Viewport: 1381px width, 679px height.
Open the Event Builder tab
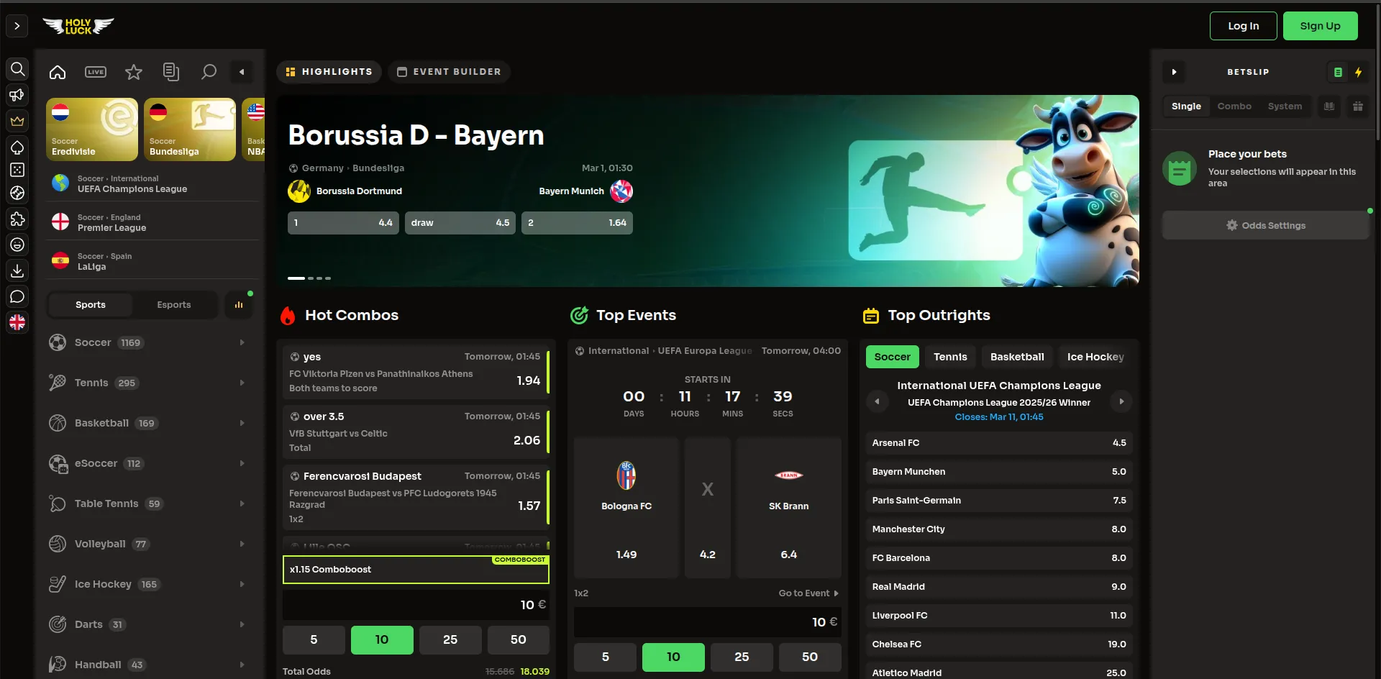[x=449, y=72]
